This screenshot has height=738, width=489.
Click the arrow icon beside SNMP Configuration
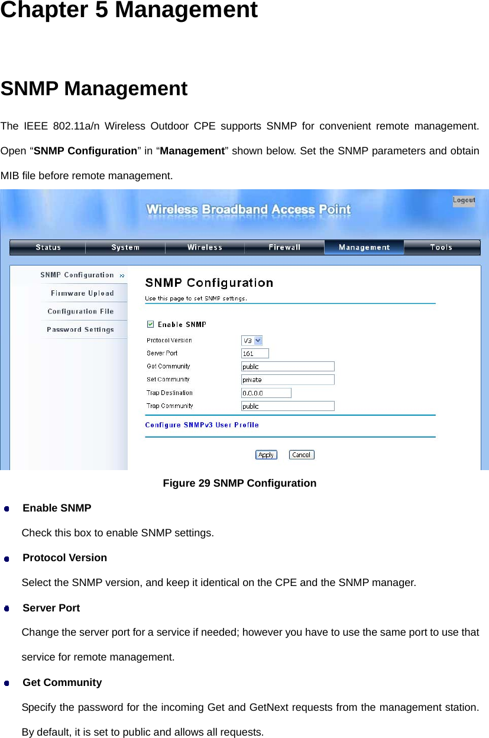(x=122, y=276)
